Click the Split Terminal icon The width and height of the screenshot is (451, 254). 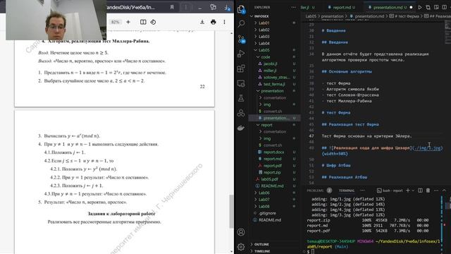(420, 190)
